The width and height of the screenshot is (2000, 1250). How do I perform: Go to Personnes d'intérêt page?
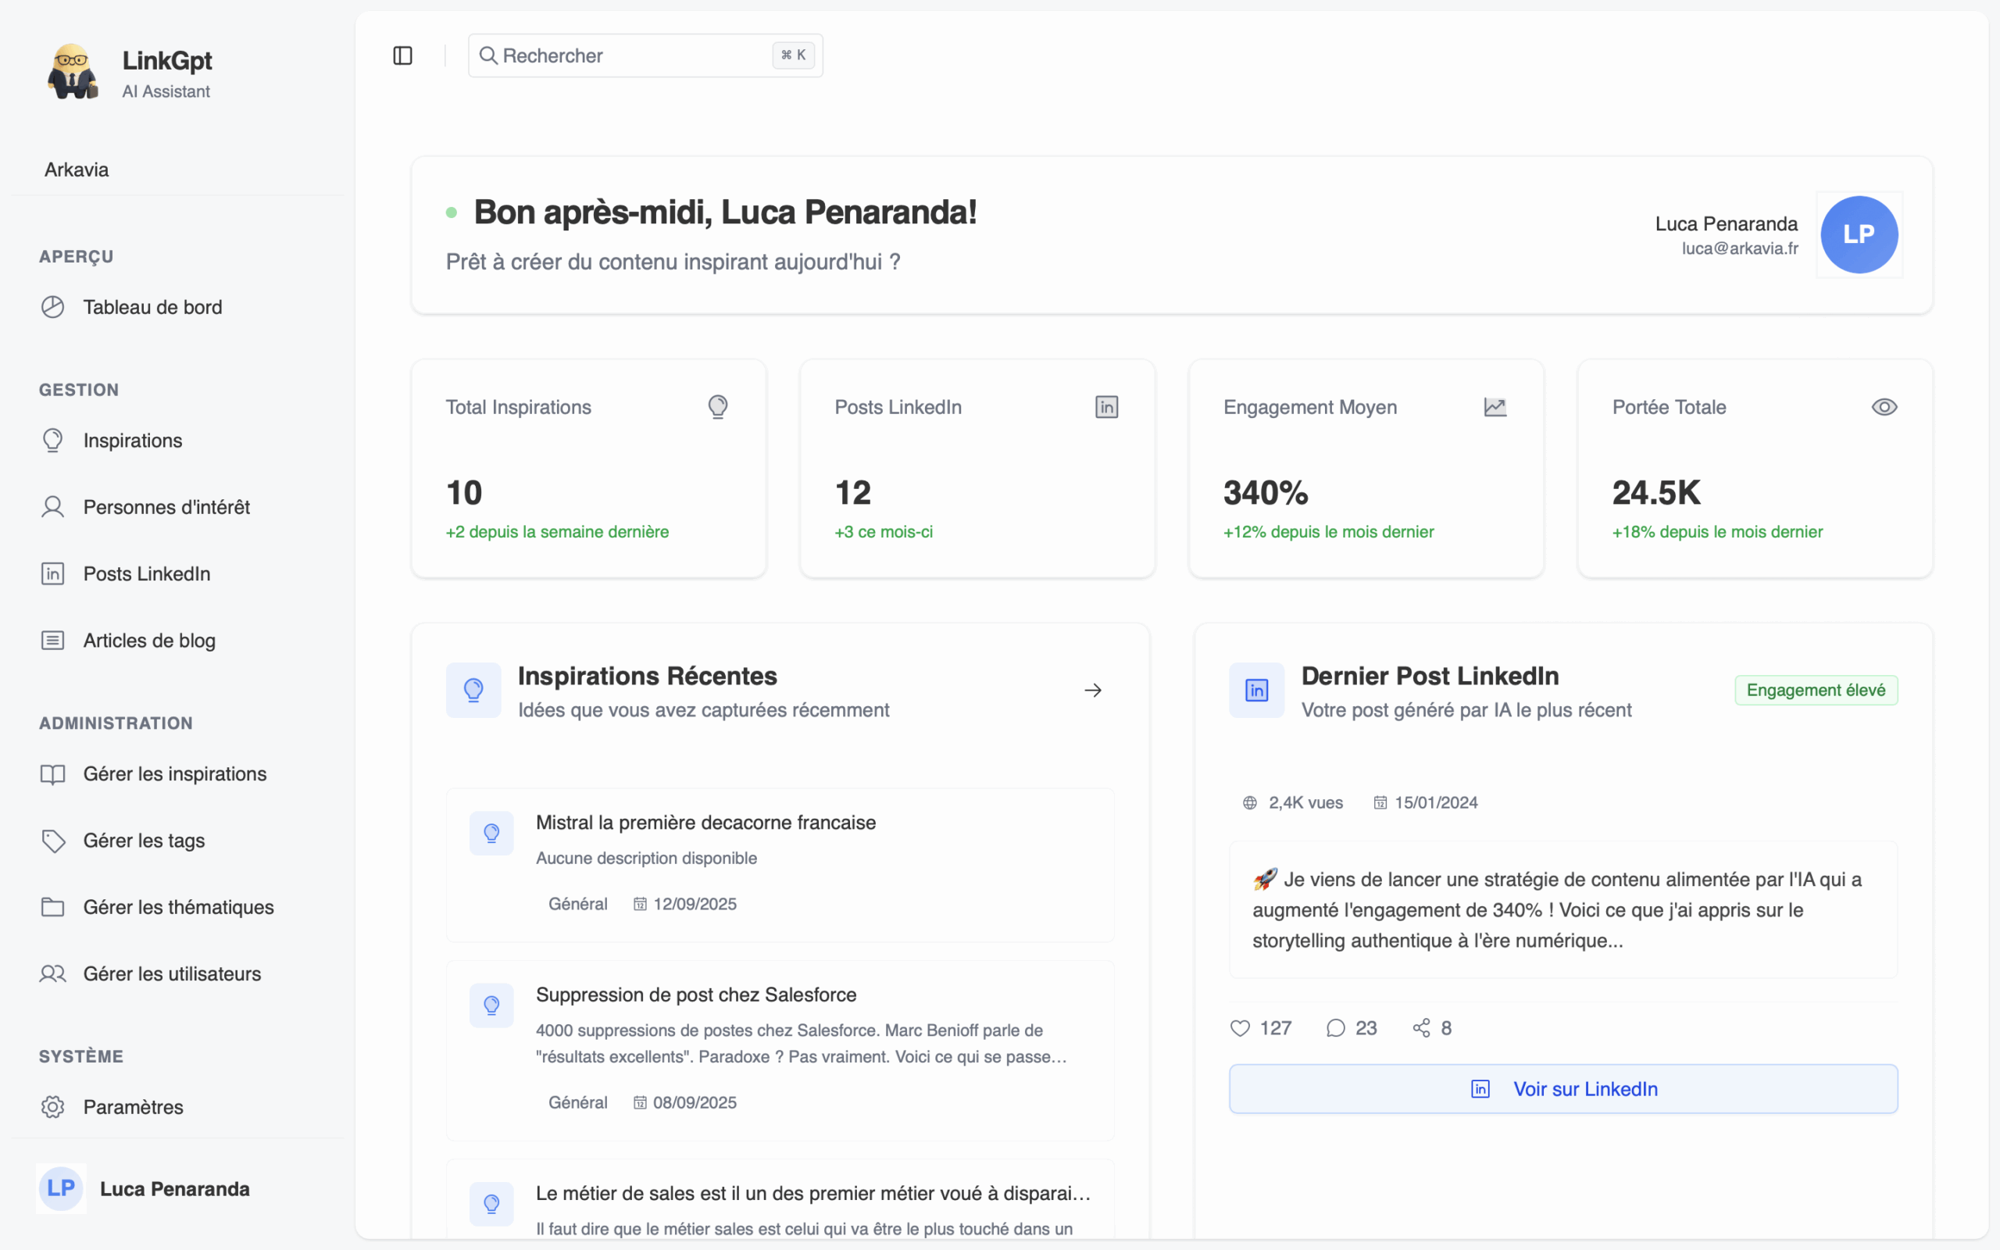[166, 507]
